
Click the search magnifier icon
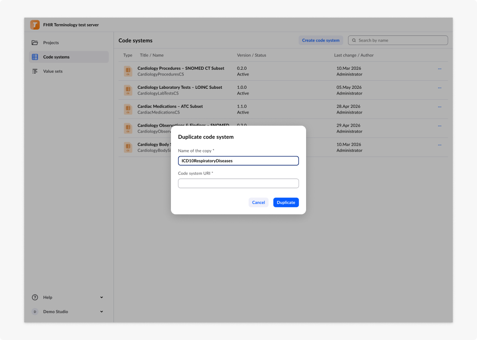click(354, 40)
